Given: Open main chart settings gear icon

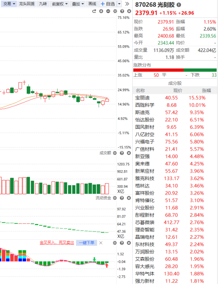Looking at the screenshot, I should click(x=115, y=11).
